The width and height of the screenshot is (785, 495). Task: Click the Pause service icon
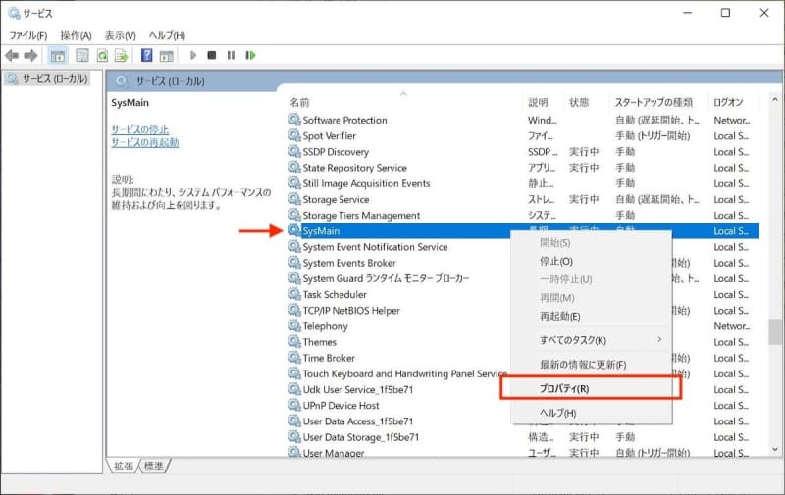(231, 55)
